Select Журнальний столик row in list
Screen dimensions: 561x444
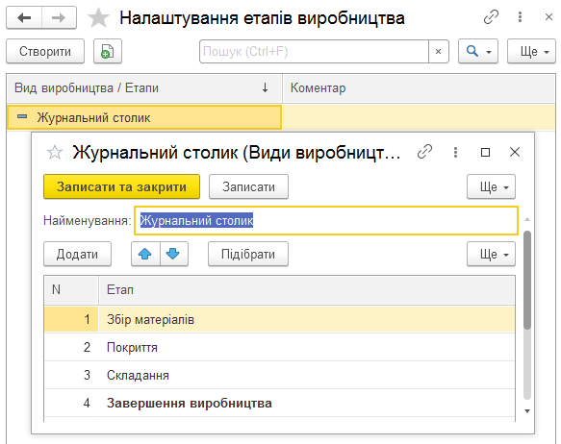click(144, 117)
